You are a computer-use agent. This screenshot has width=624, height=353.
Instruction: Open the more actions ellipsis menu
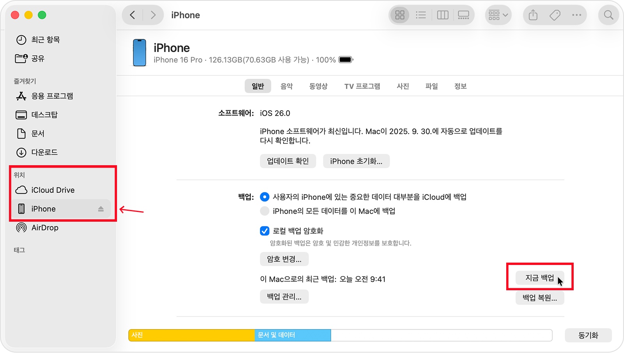coord(576,15)
